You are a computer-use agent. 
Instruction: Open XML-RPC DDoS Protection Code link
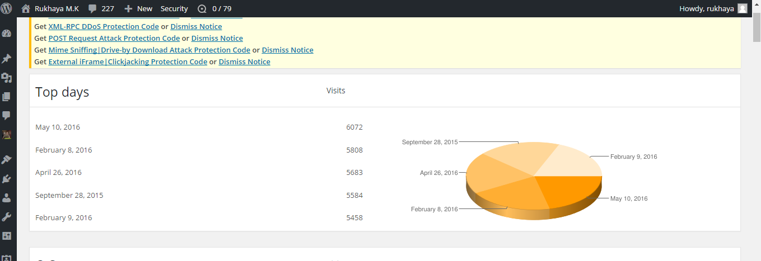(104, 26)
